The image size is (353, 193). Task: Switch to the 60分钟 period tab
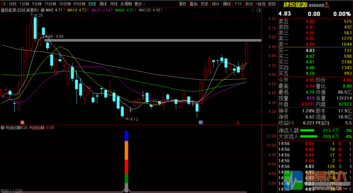(x=79, y=4)
